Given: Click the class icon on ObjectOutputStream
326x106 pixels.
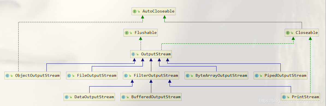Looking at the screenshot, I should click(7, 76).
